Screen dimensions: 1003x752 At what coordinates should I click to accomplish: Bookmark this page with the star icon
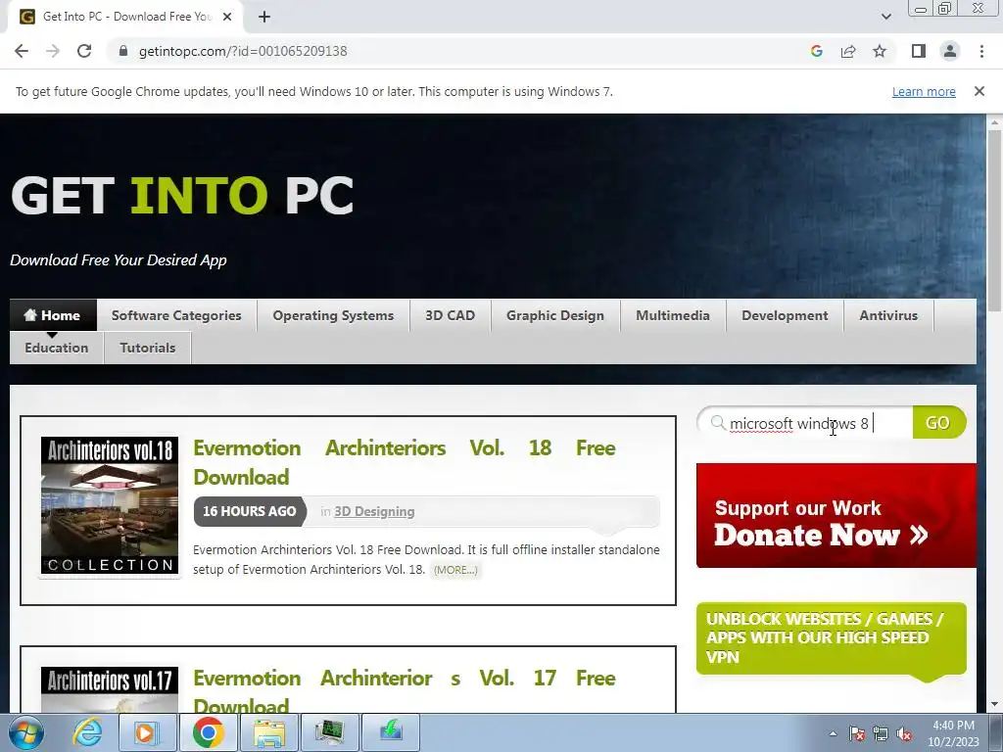(x=880, y=51)
